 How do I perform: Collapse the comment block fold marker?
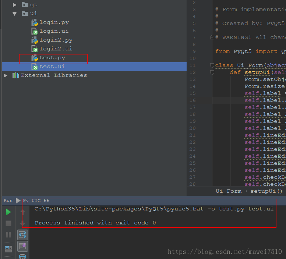pyautogui.click(x=212, y=38)
